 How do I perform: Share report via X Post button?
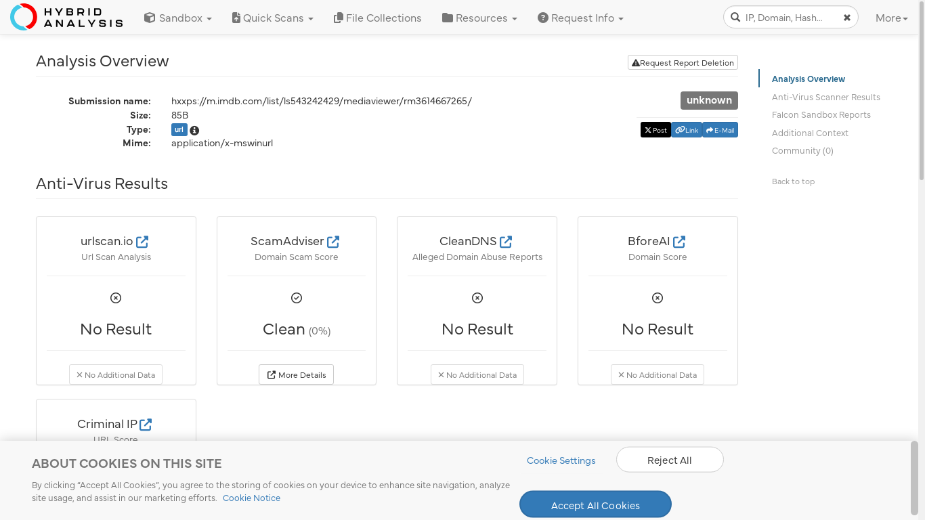[x=655, y=130]
